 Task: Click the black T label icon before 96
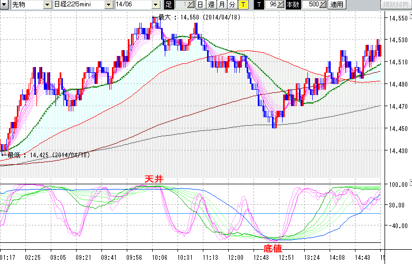[259, 5]
